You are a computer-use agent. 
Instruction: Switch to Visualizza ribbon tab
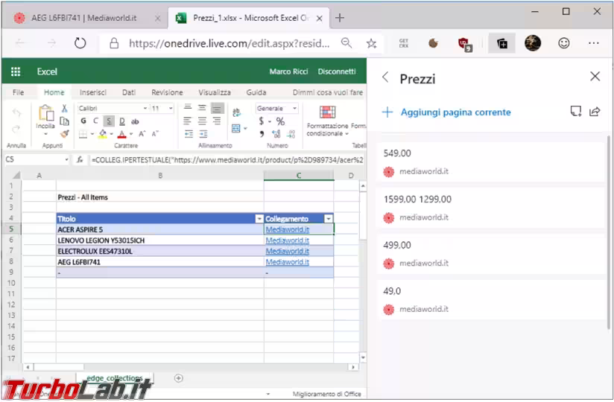coord(214,92)
